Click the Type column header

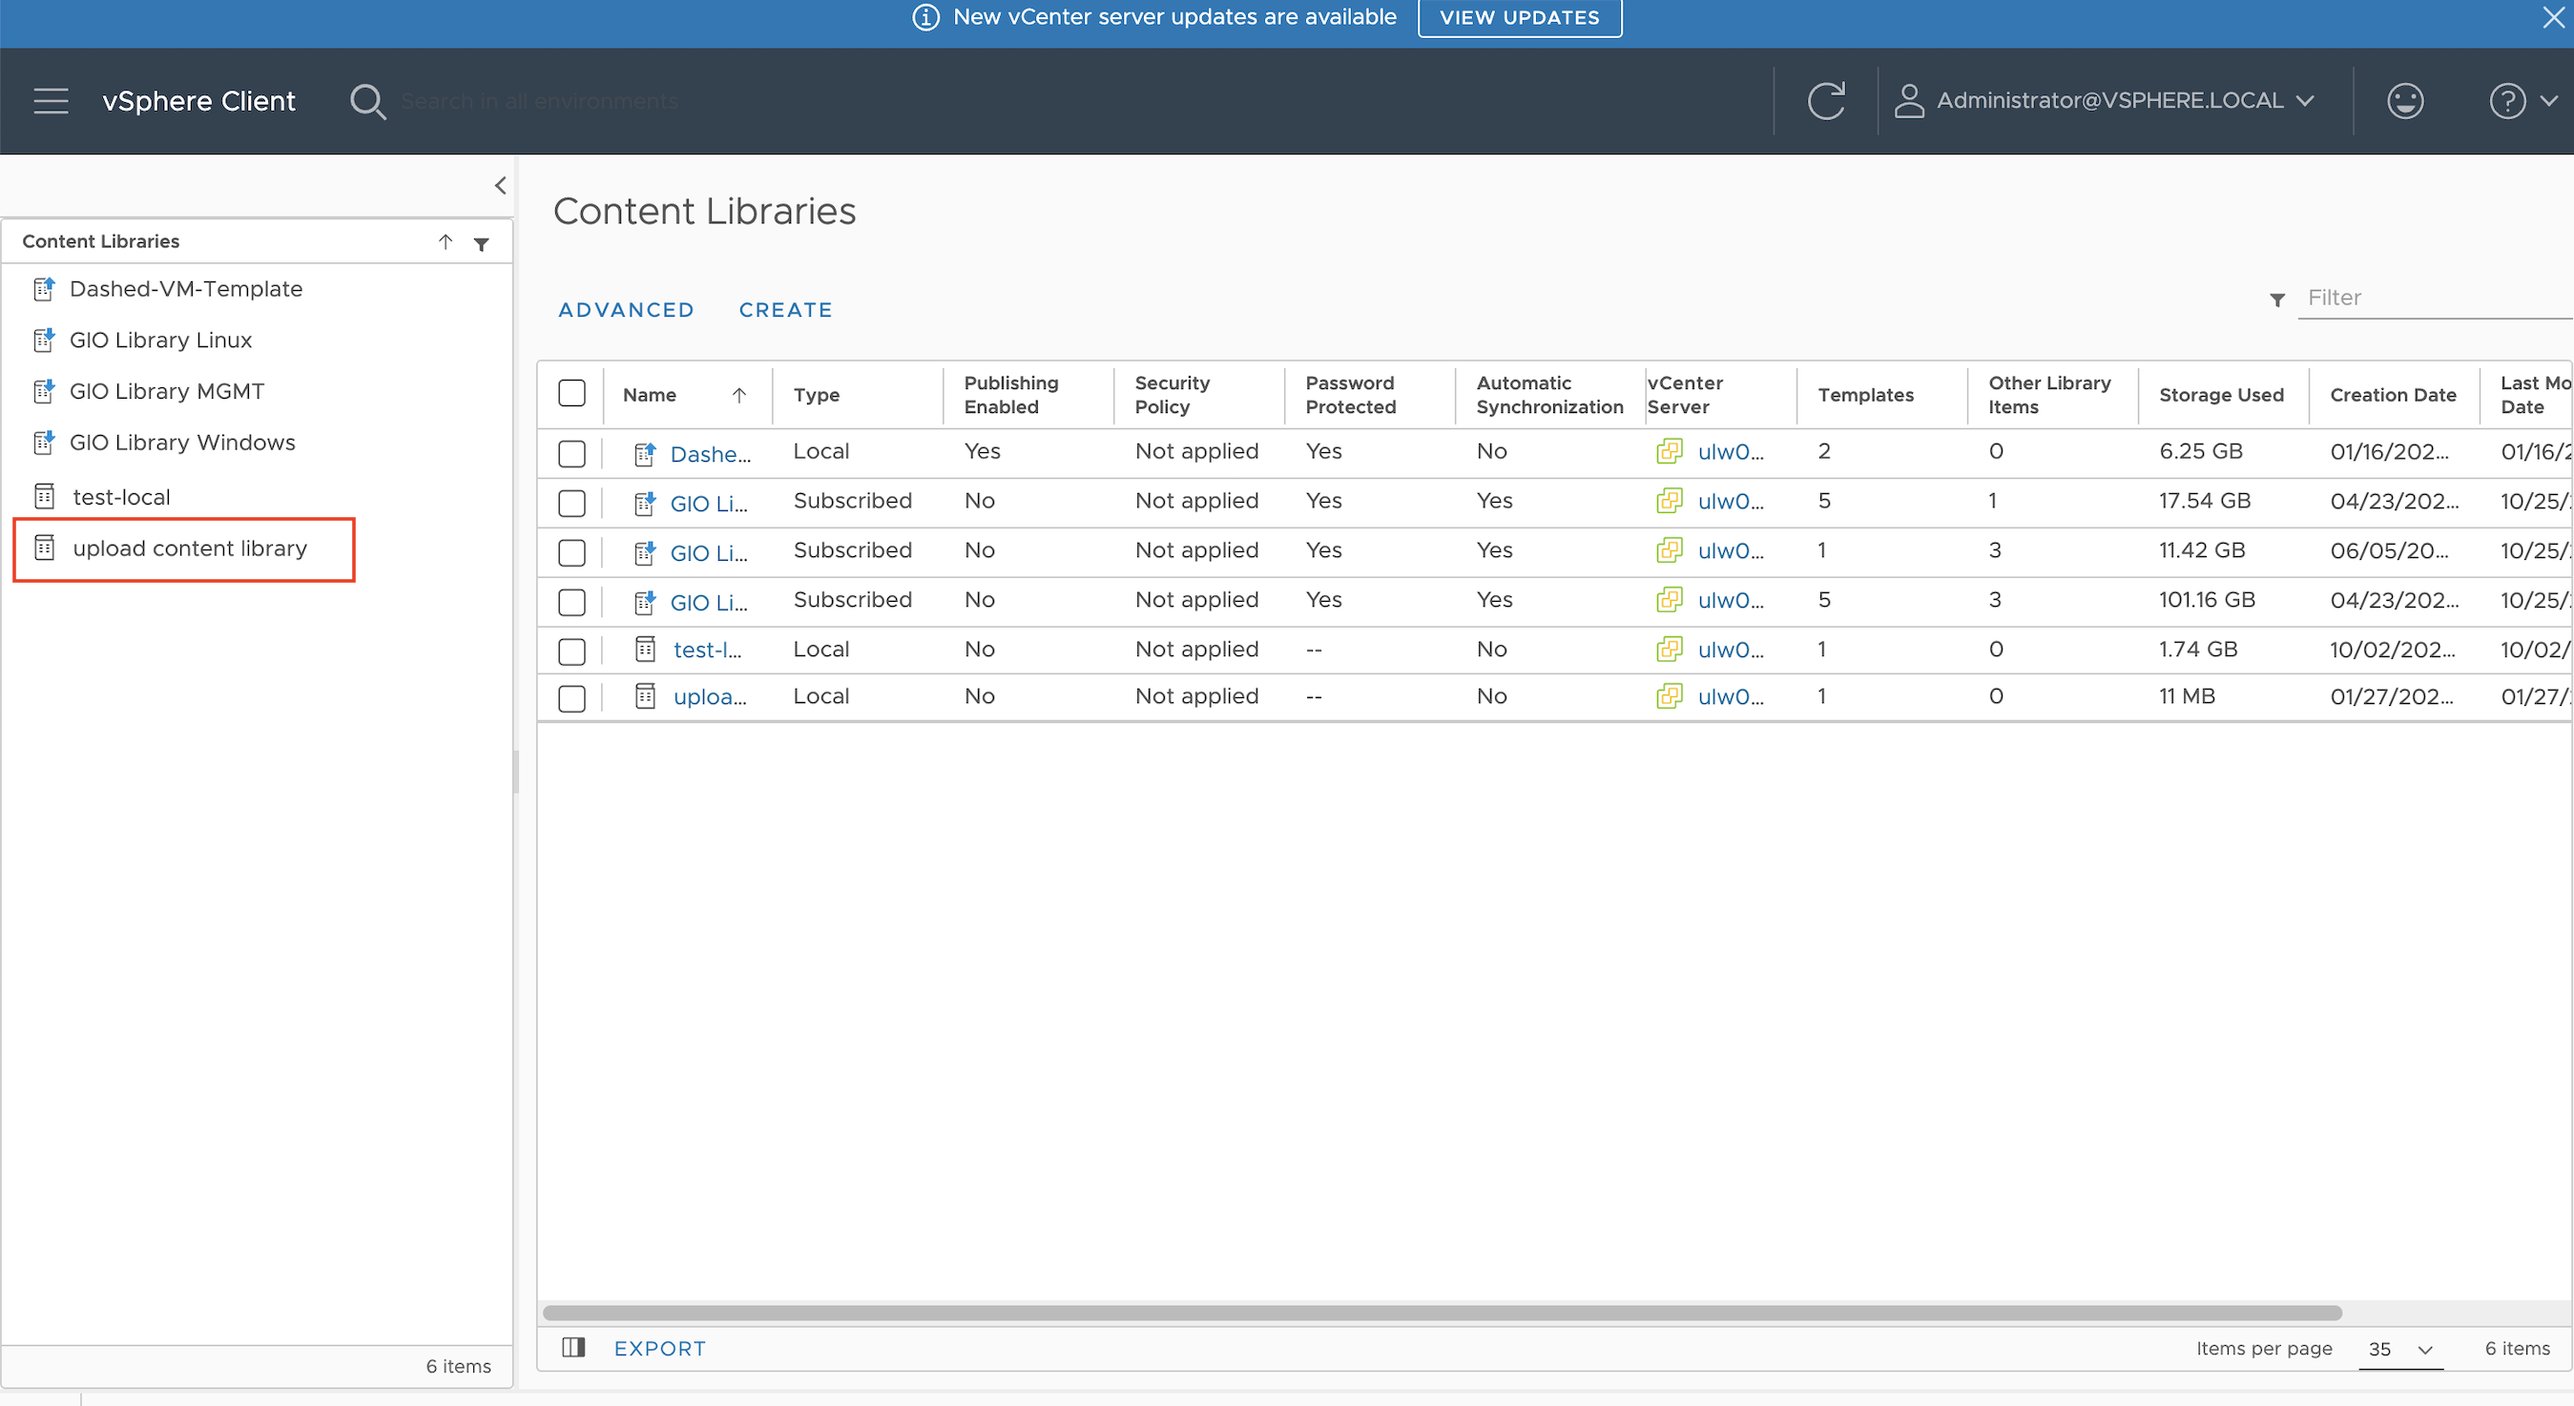click(816, 395)
